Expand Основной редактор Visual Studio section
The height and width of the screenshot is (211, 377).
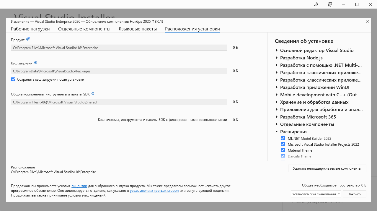[x=277, y=51]
